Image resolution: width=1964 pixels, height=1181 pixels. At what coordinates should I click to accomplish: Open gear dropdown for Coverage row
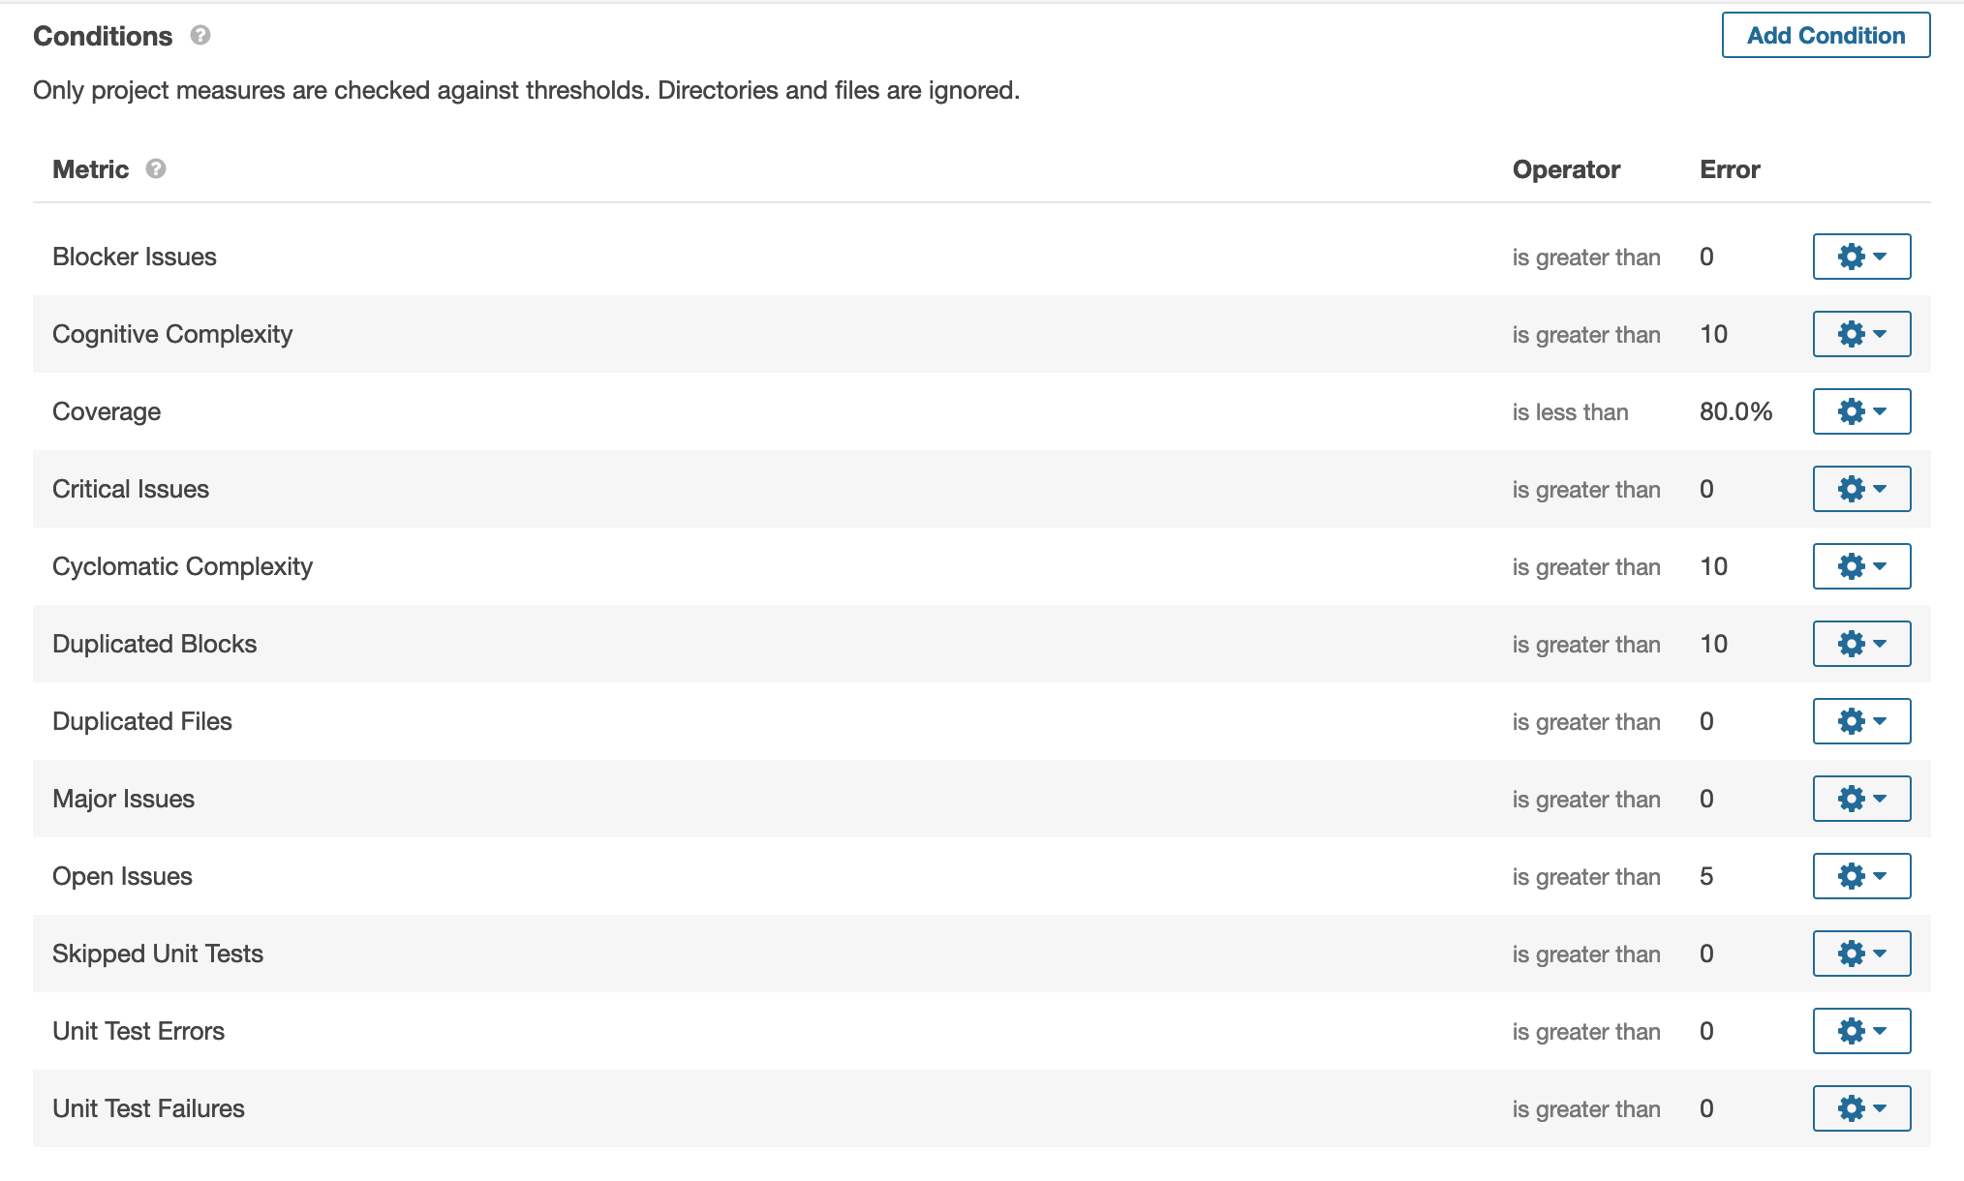[x=1861, y=411]
